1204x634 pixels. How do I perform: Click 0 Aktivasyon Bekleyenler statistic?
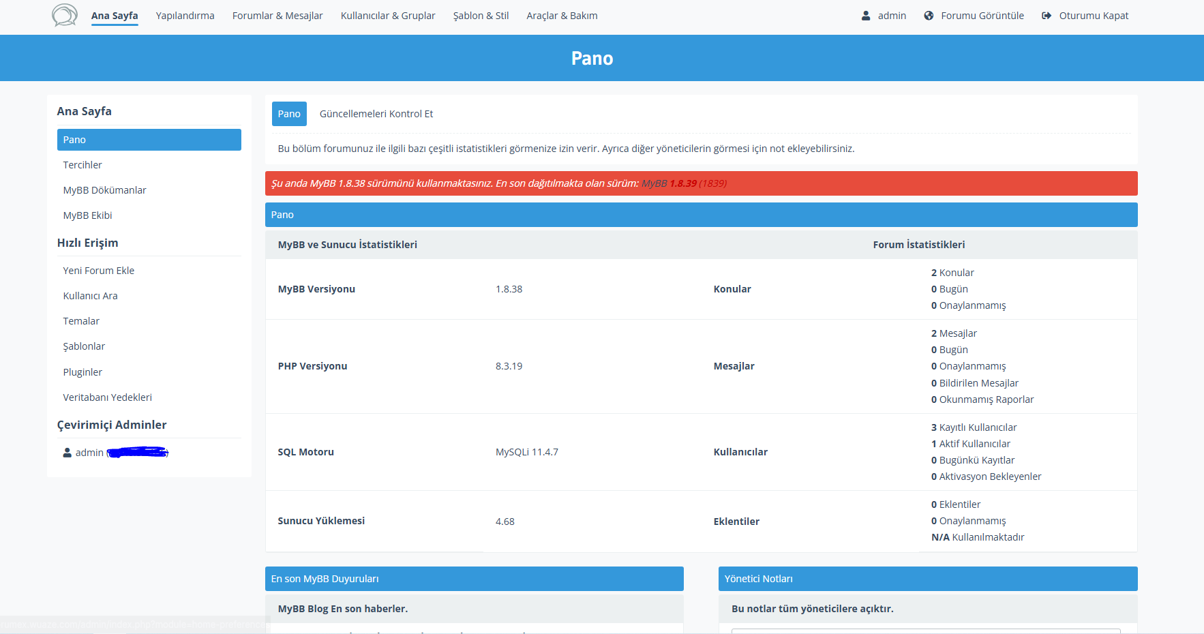tap(987, 477)
